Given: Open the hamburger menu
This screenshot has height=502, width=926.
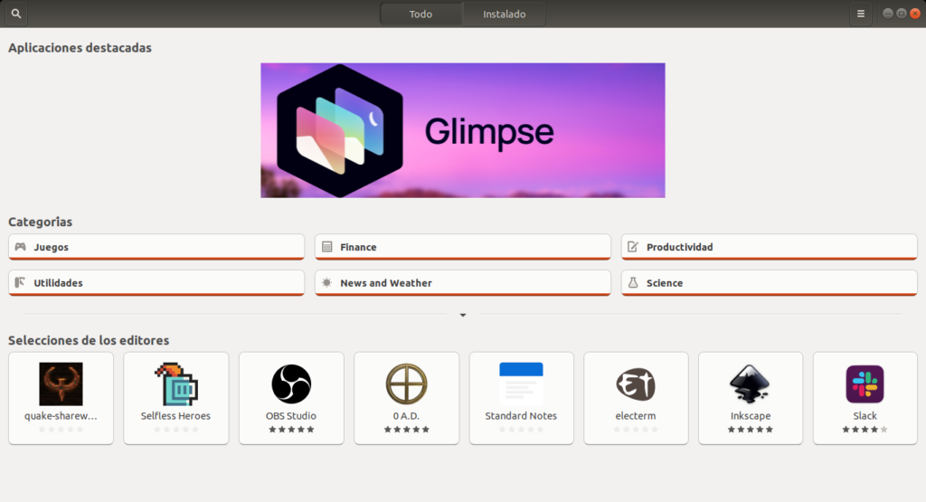Looking at the screenshot, I should click(x=861, y=14).
